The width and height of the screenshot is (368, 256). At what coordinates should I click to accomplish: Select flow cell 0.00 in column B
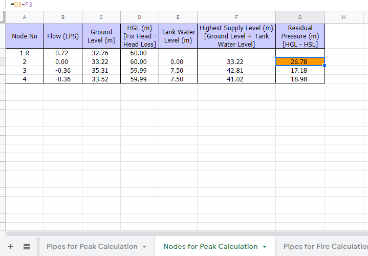(63, 62)
